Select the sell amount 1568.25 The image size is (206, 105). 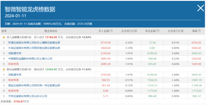click(x=152, y=80)
